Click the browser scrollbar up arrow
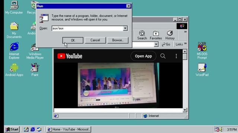The height and width of the screenshot is (133, 238). (185, 52)
